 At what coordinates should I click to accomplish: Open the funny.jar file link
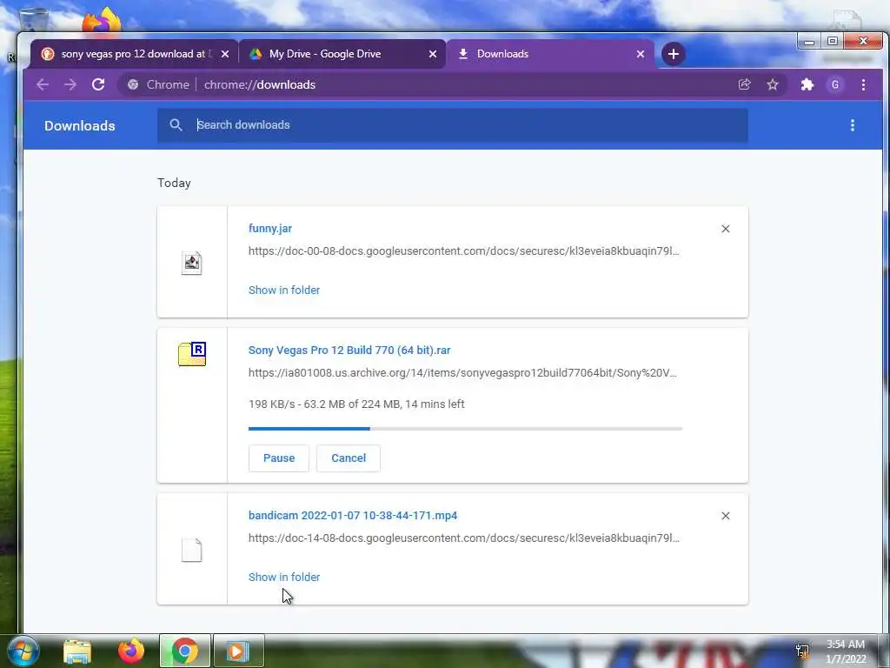pyautogui.click(x=270, y=229)
